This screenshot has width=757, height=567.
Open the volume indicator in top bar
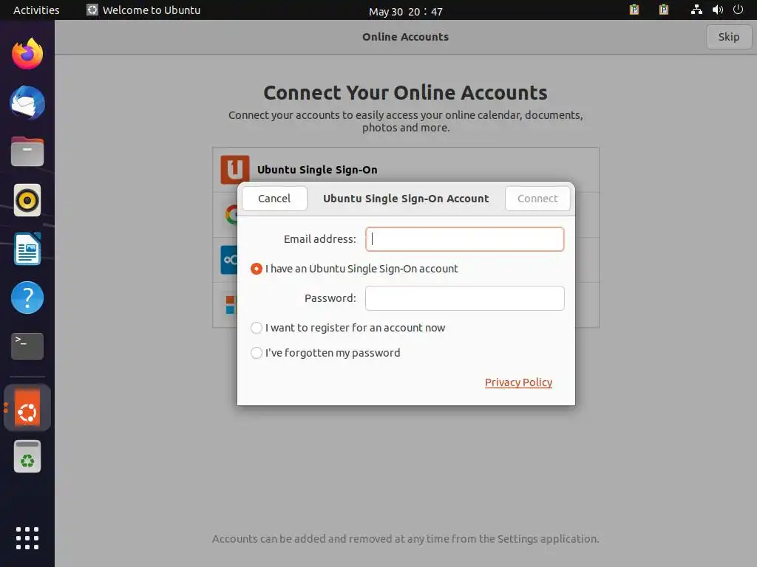click(717, 10)
